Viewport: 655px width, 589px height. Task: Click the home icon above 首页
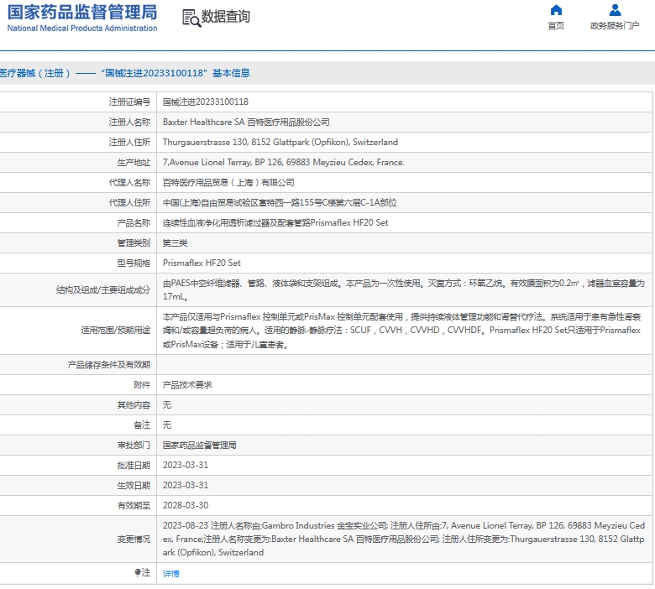pos(556,10)
